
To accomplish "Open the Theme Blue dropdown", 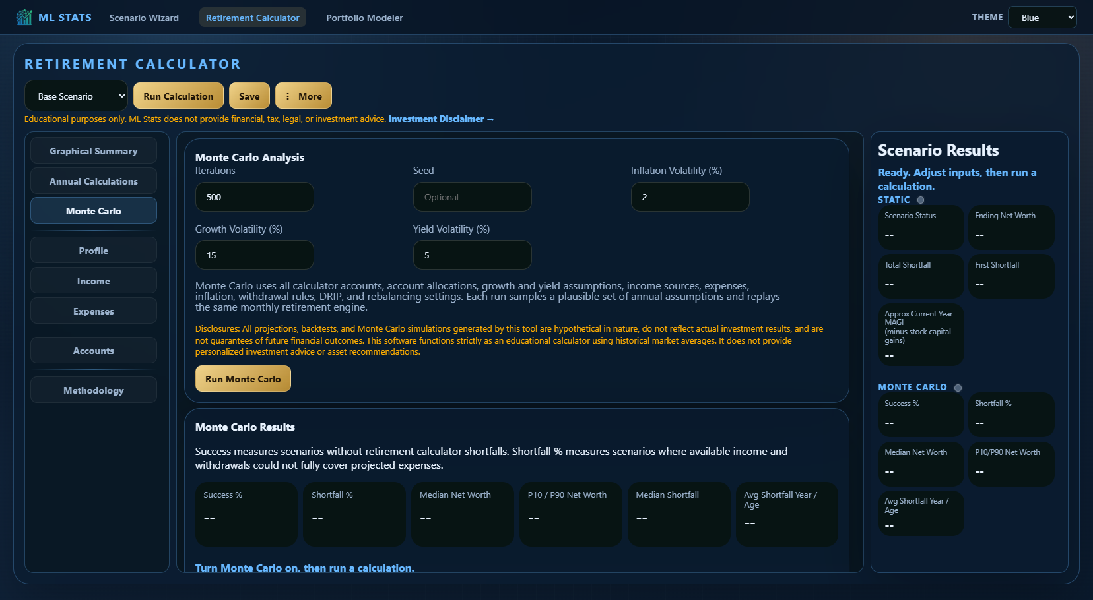I will [x=1042, y=18].
